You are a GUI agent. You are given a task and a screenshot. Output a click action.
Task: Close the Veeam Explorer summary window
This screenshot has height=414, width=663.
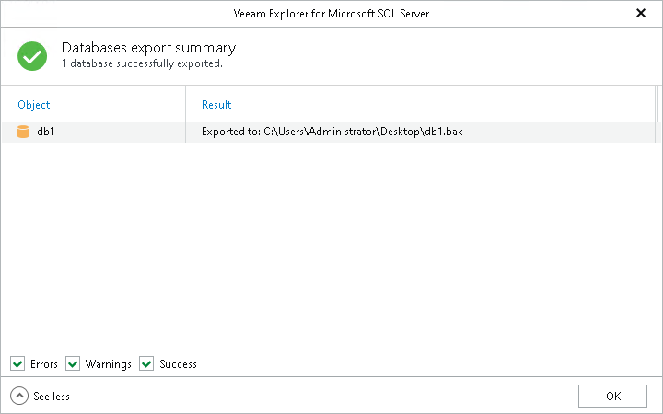(641, 14)
